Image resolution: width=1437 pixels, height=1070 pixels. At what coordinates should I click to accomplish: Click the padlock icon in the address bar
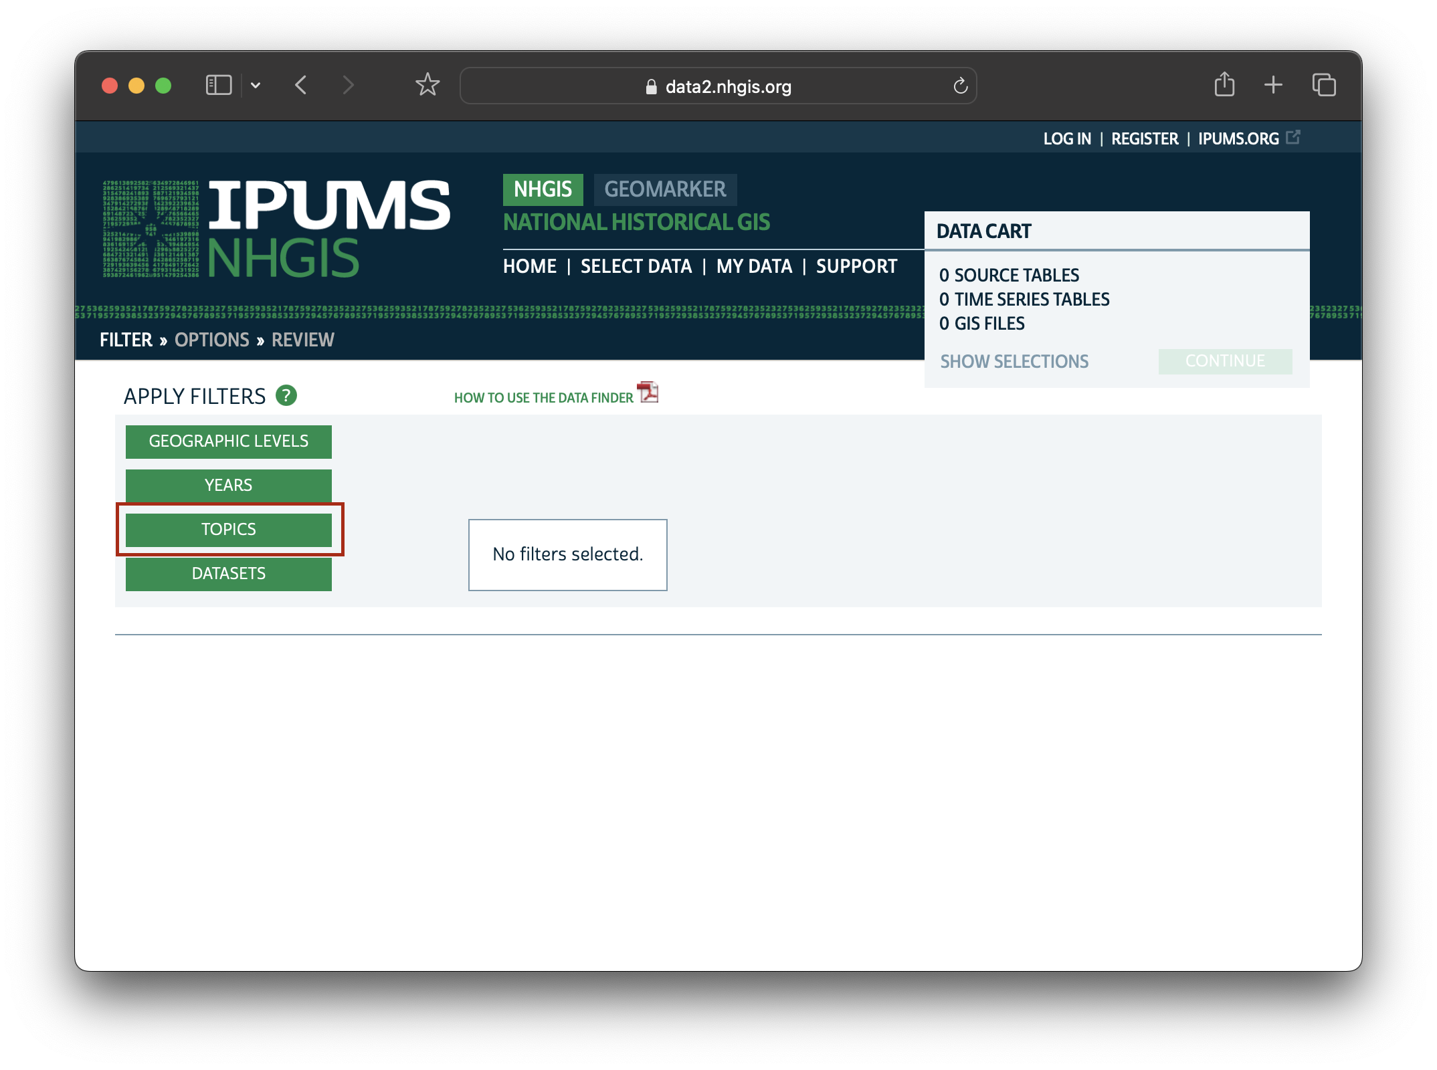pyautogui.click(x=651, y=86)
